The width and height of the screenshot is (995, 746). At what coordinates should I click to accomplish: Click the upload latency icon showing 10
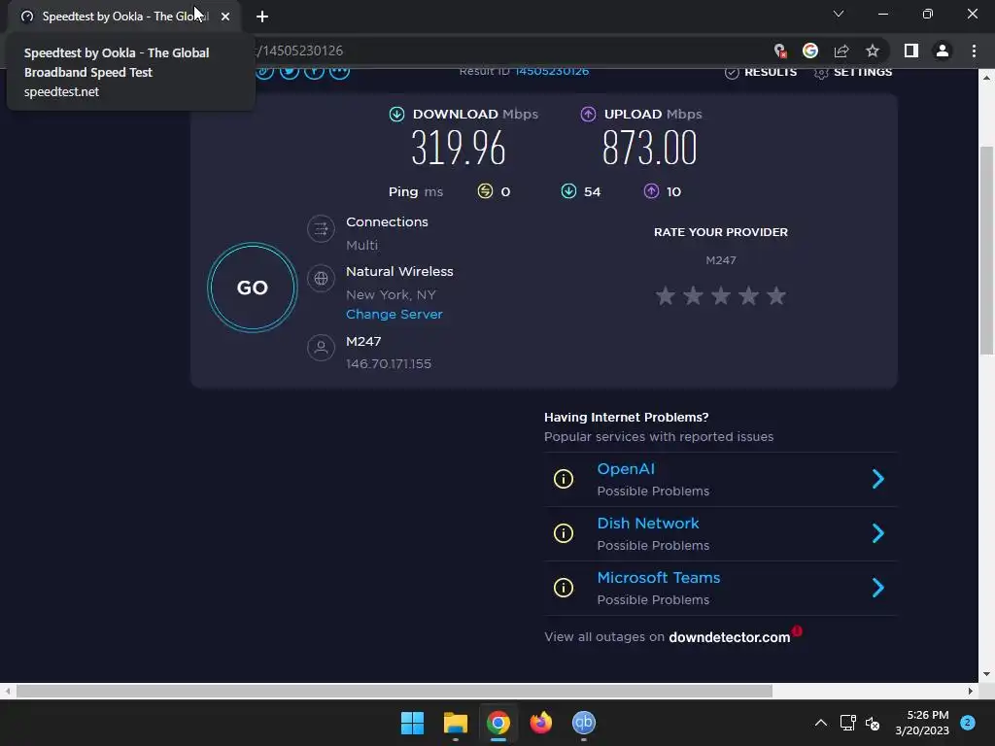[651, 191]
